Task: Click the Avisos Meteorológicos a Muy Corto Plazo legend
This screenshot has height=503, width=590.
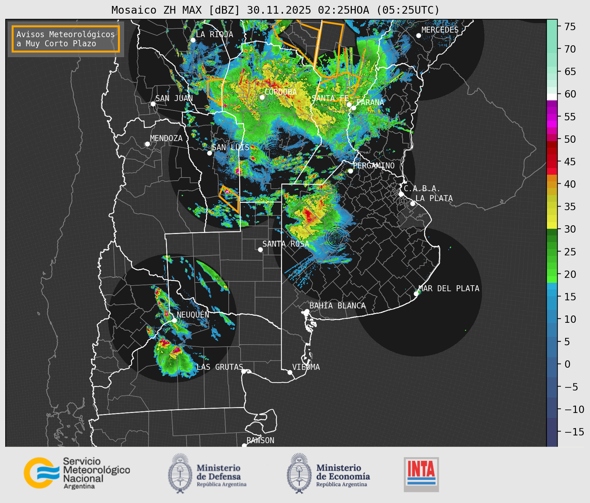Action: tap(66, 39)
